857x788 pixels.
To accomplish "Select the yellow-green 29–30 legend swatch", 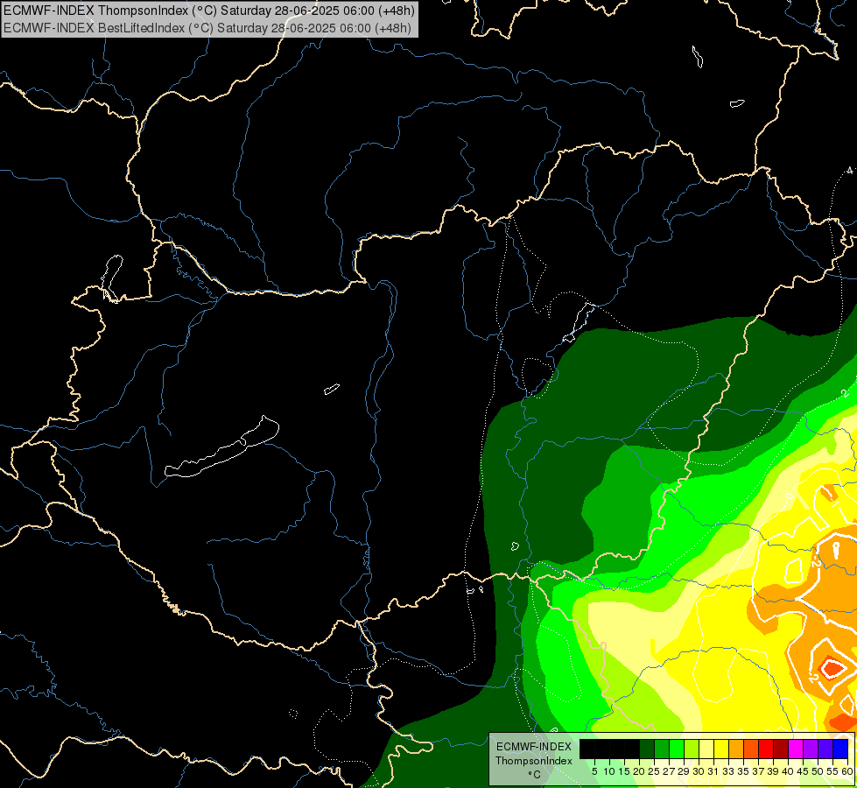I will (692, 749).
